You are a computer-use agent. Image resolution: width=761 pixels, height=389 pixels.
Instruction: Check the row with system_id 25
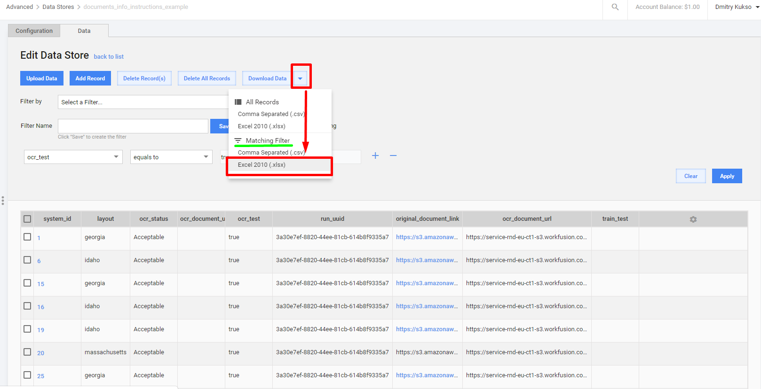(27, 375)
